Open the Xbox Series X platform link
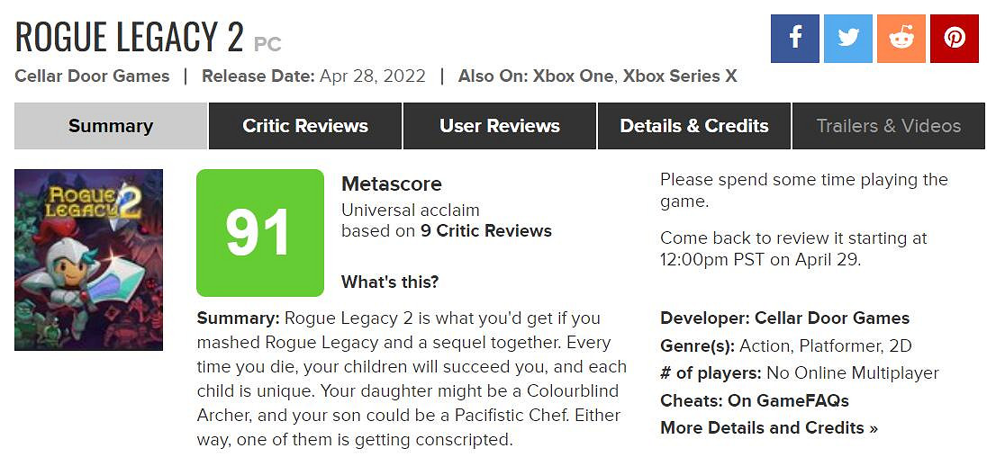Image resolution: width=1005 pixels, height=466 pixels. coord(680,76)
